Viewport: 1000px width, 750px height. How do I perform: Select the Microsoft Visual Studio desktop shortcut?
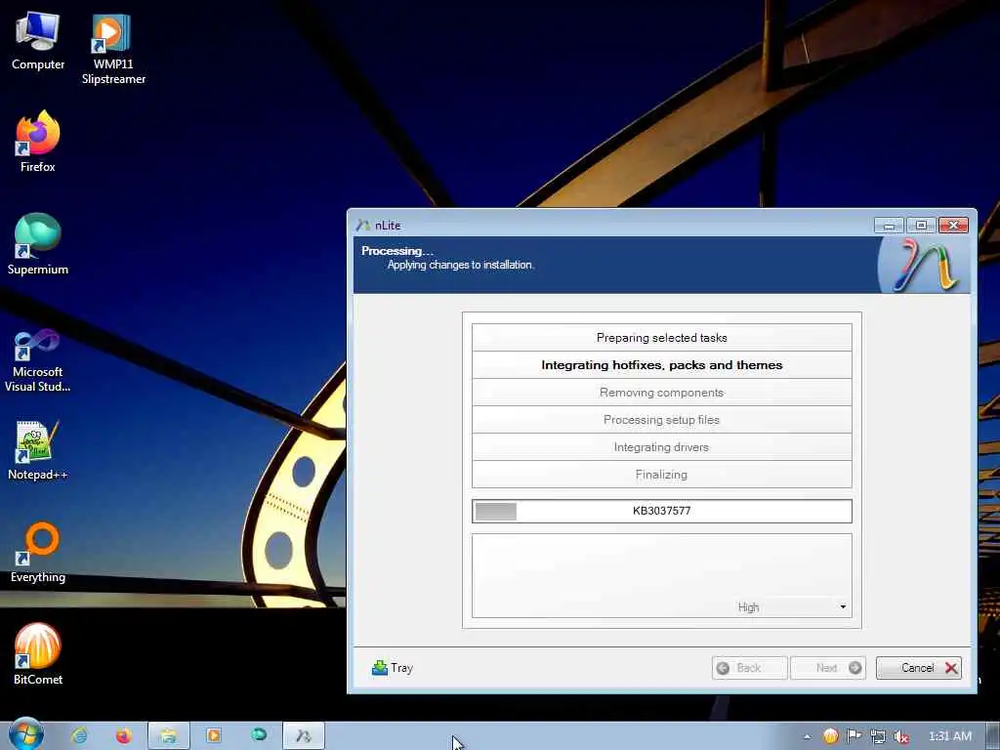point(38,361)
